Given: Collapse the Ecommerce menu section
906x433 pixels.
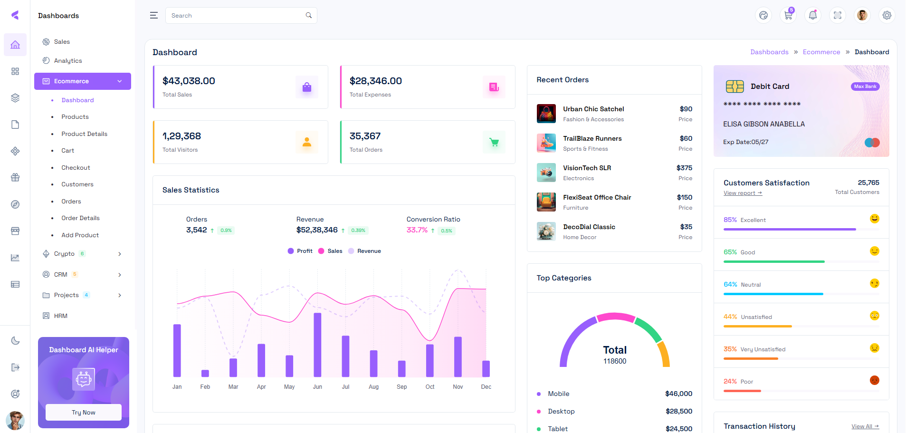Looking at the screenshot, I should pyautogui.click(x=83, y=81).
